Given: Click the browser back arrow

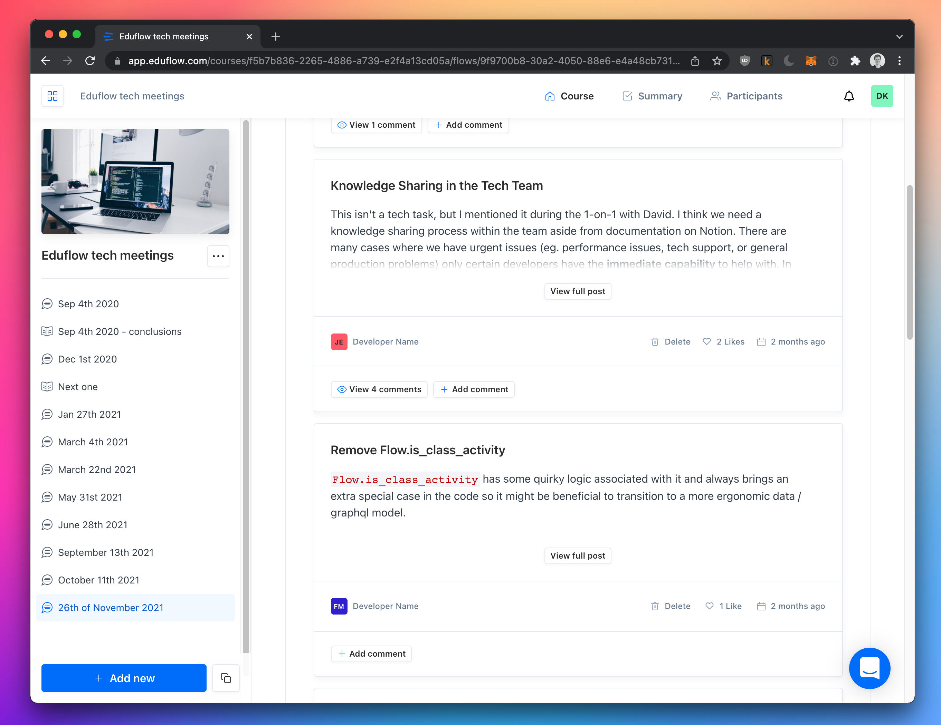Looking at the screenshot, I should click(46, 61).
